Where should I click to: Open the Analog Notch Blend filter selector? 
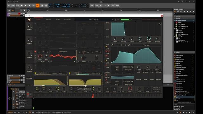click(92, 73)
